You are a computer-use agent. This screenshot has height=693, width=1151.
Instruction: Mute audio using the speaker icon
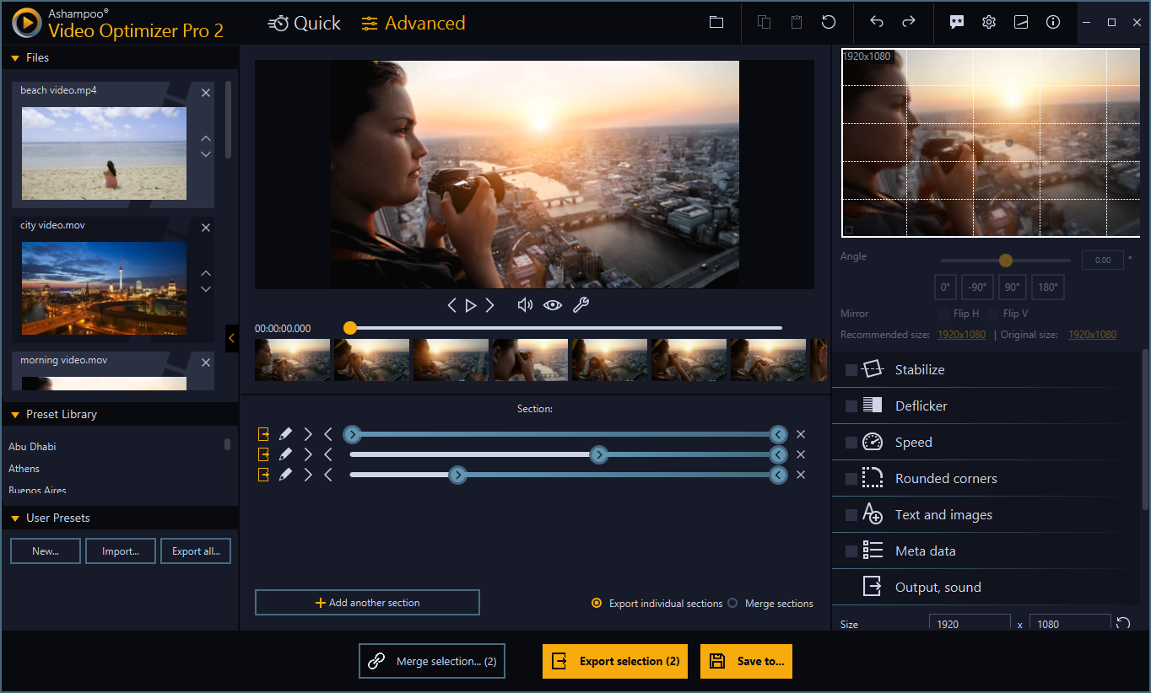coord(525,304)
